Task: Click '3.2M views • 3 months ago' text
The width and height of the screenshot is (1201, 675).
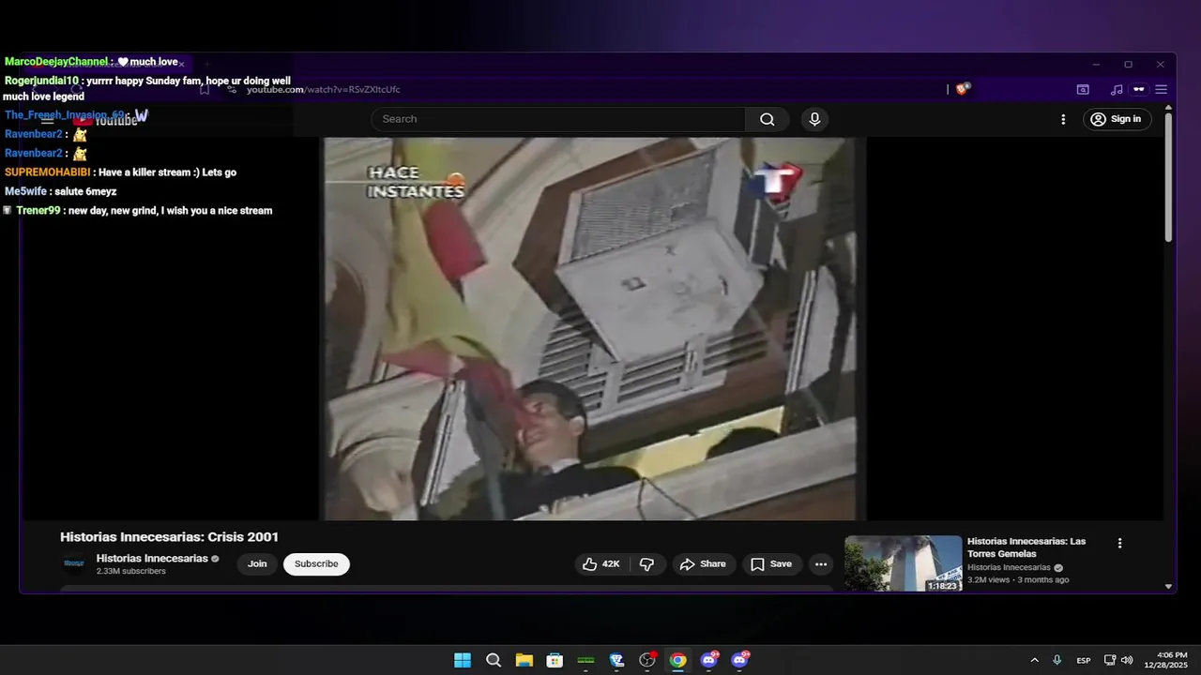Action: click(1018, 579)
